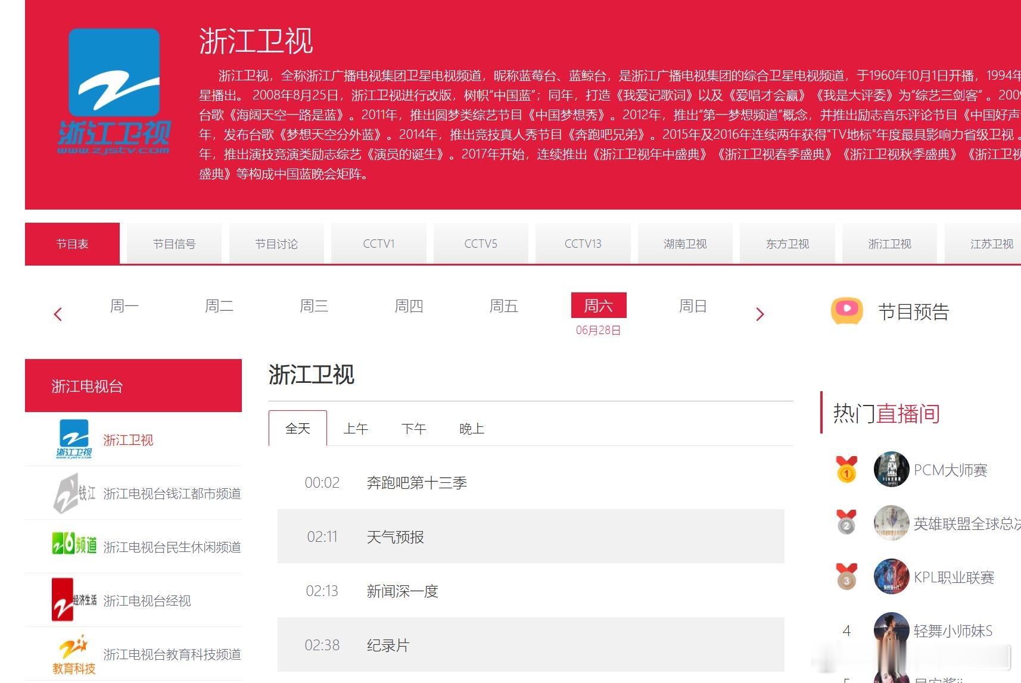The height and width of the screenshot is (683, 1021).
Task: Open 轻舞小师妹S avatar thumbnail
Action: coord(891,630)
